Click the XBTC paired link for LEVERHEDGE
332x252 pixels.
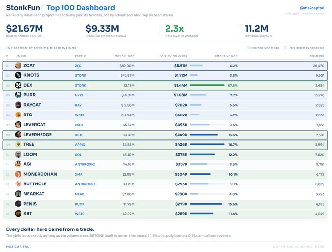[79, 135]
